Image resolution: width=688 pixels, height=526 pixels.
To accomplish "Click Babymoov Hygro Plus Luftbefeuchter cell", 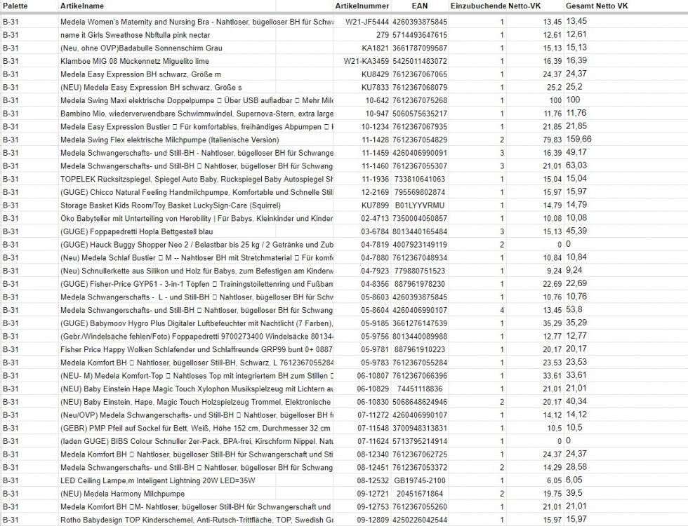I will coord(197,324).
